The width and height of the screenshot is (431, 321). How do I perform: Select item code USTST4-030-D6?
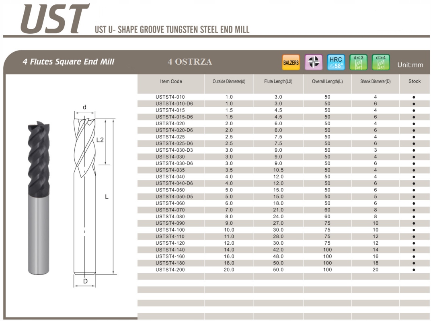tap(174, 164)
